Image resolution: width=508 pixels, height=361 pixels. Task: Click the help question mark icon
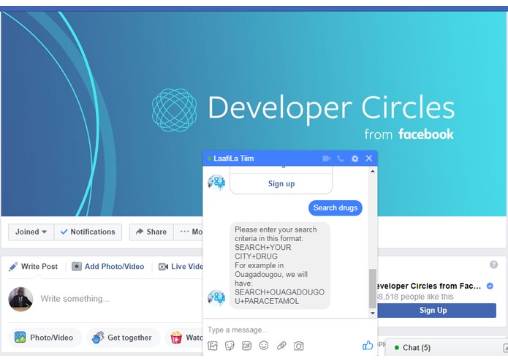[x=493, y=265]
